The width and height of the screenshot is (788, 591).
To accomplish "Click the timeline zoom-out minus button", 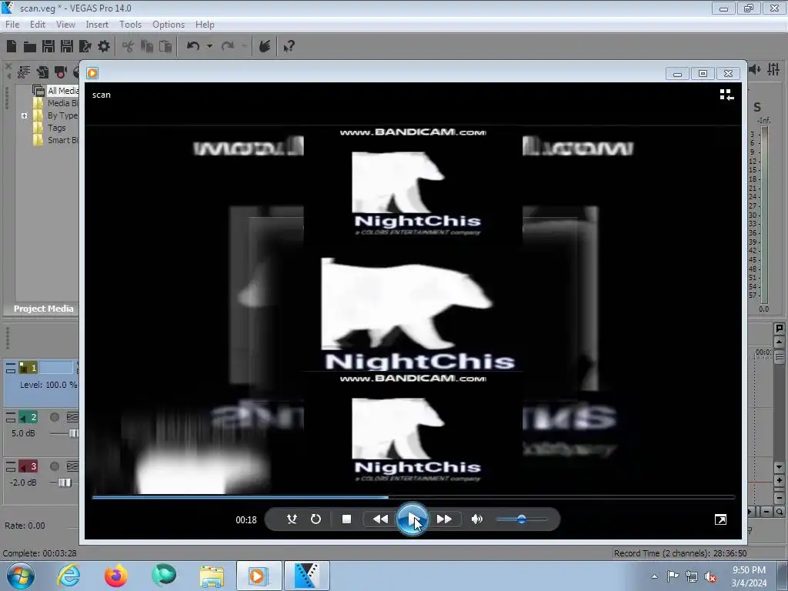I will point(779,498).
